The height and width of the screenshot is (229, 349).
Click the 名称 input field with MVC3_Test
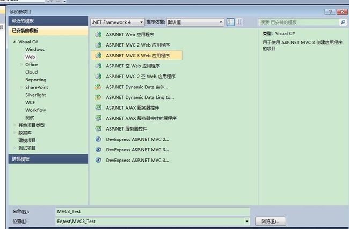pos(152,211)
